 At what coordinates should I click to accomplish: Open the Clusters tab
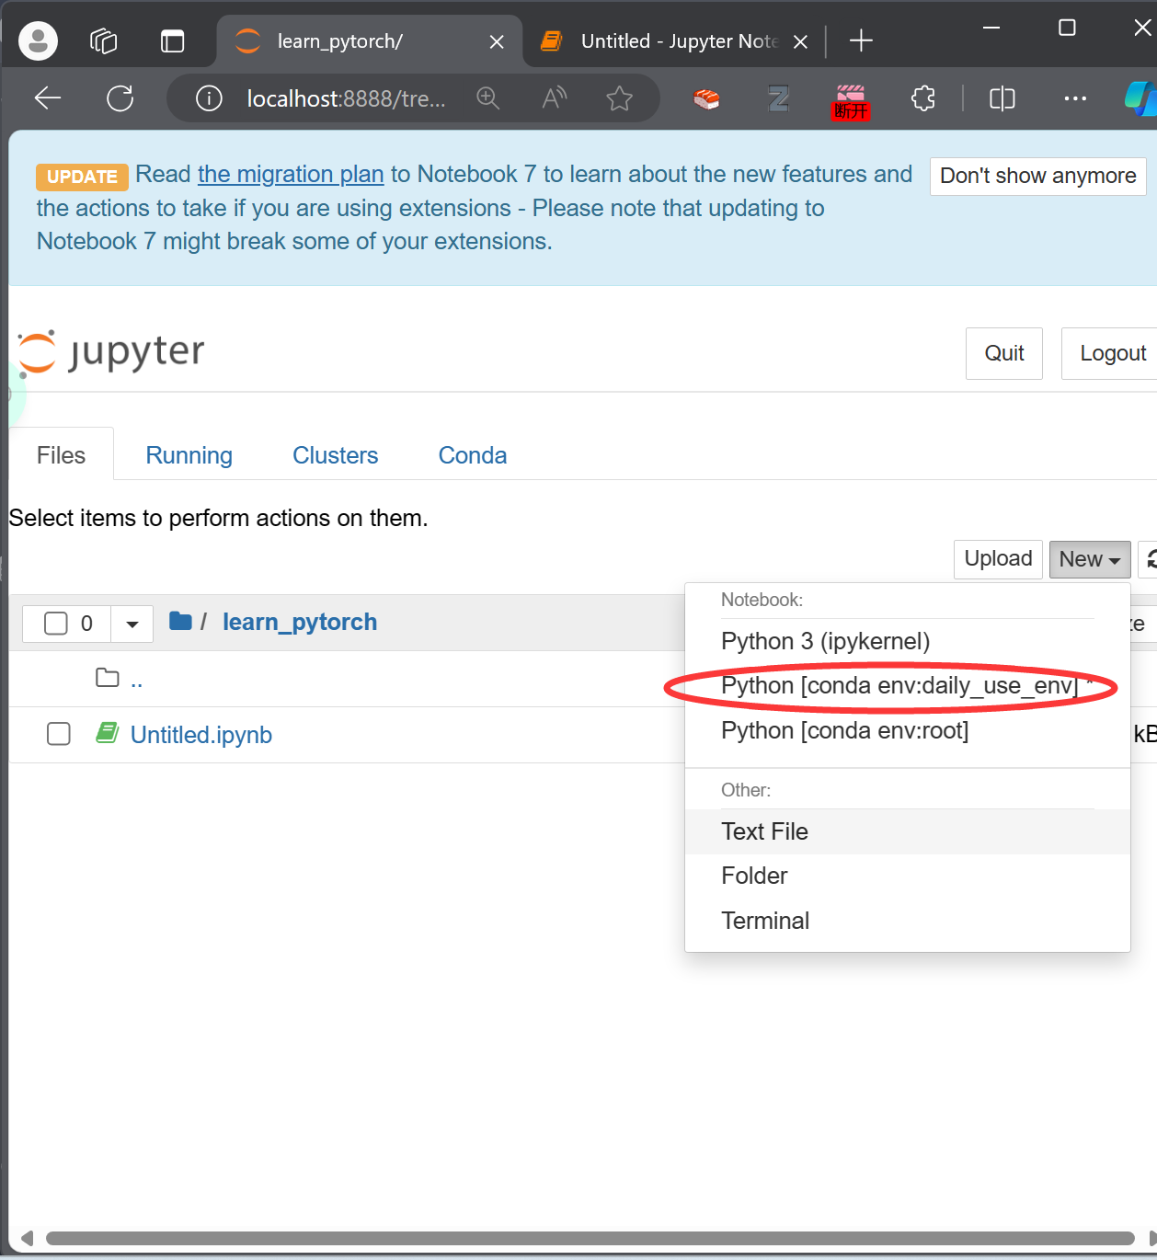click(336, 455)
